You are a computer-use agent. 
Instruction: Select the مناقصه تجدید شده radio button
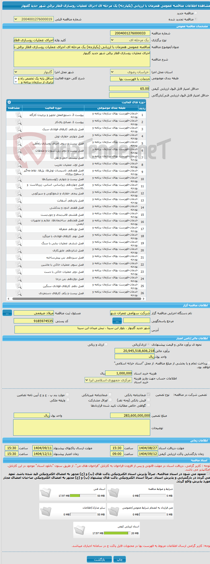196,19
